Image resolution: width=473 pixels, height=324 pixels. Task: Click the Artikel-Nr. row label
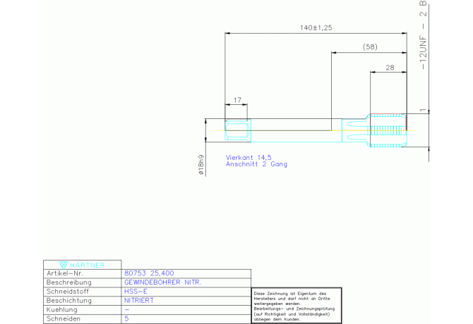point(65,273)
